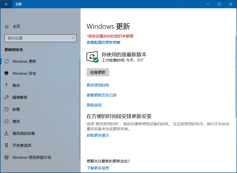237x173 pixels.
Task: Click the 激活 checkmark circle icon
Action: pyautogui.click(x=7, y=121)
